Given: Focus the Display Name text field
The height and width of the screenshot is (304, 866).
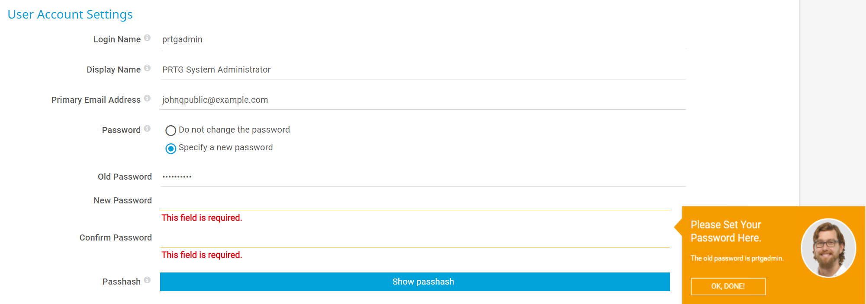Looking at the screenshot, I should pos(422,70).
